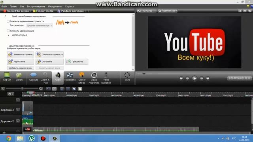Viewport: 253px width, 142px height.
Task: Open the Callouts tool
Action: 33,77
